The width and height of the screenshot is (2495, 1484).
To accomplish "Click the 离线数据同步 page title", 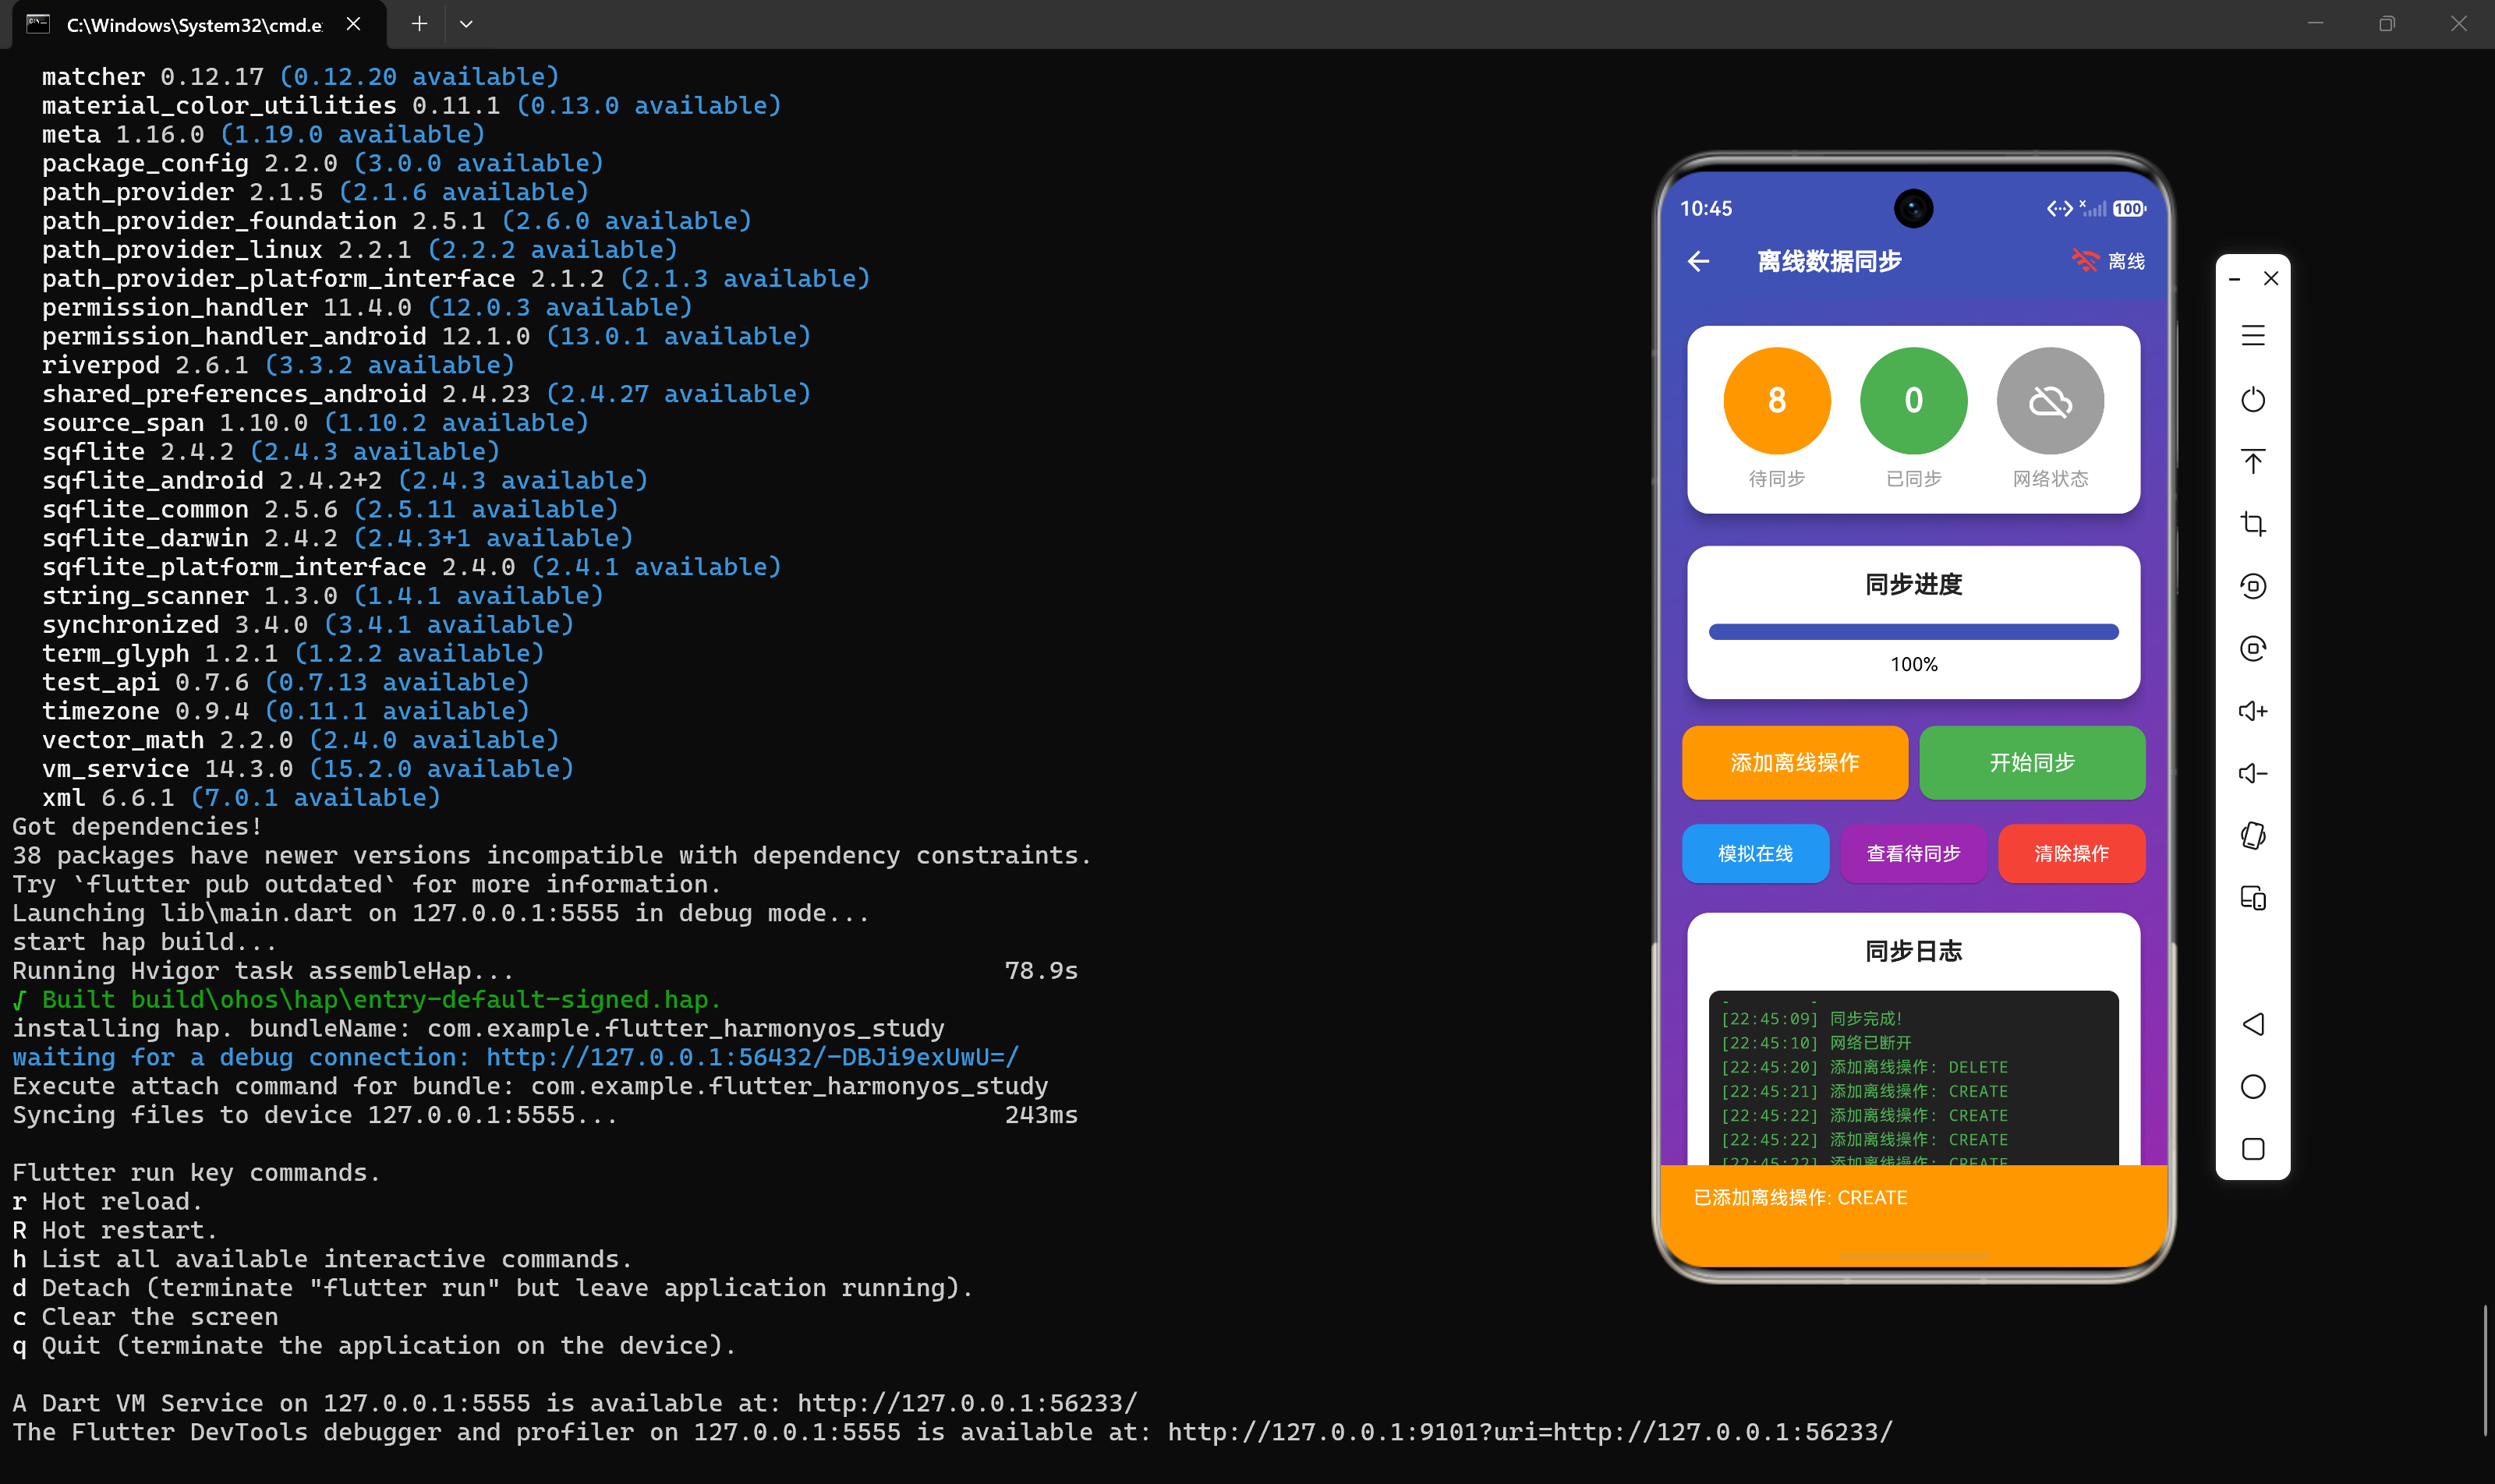I will click(1828, 261).
